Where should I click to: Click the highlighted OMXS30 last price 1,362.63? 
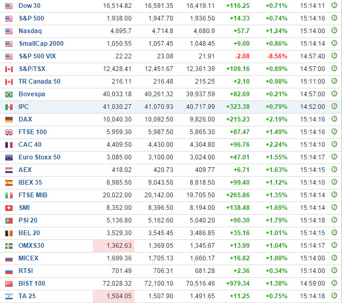pyautogui.click(x=114, y=246)
